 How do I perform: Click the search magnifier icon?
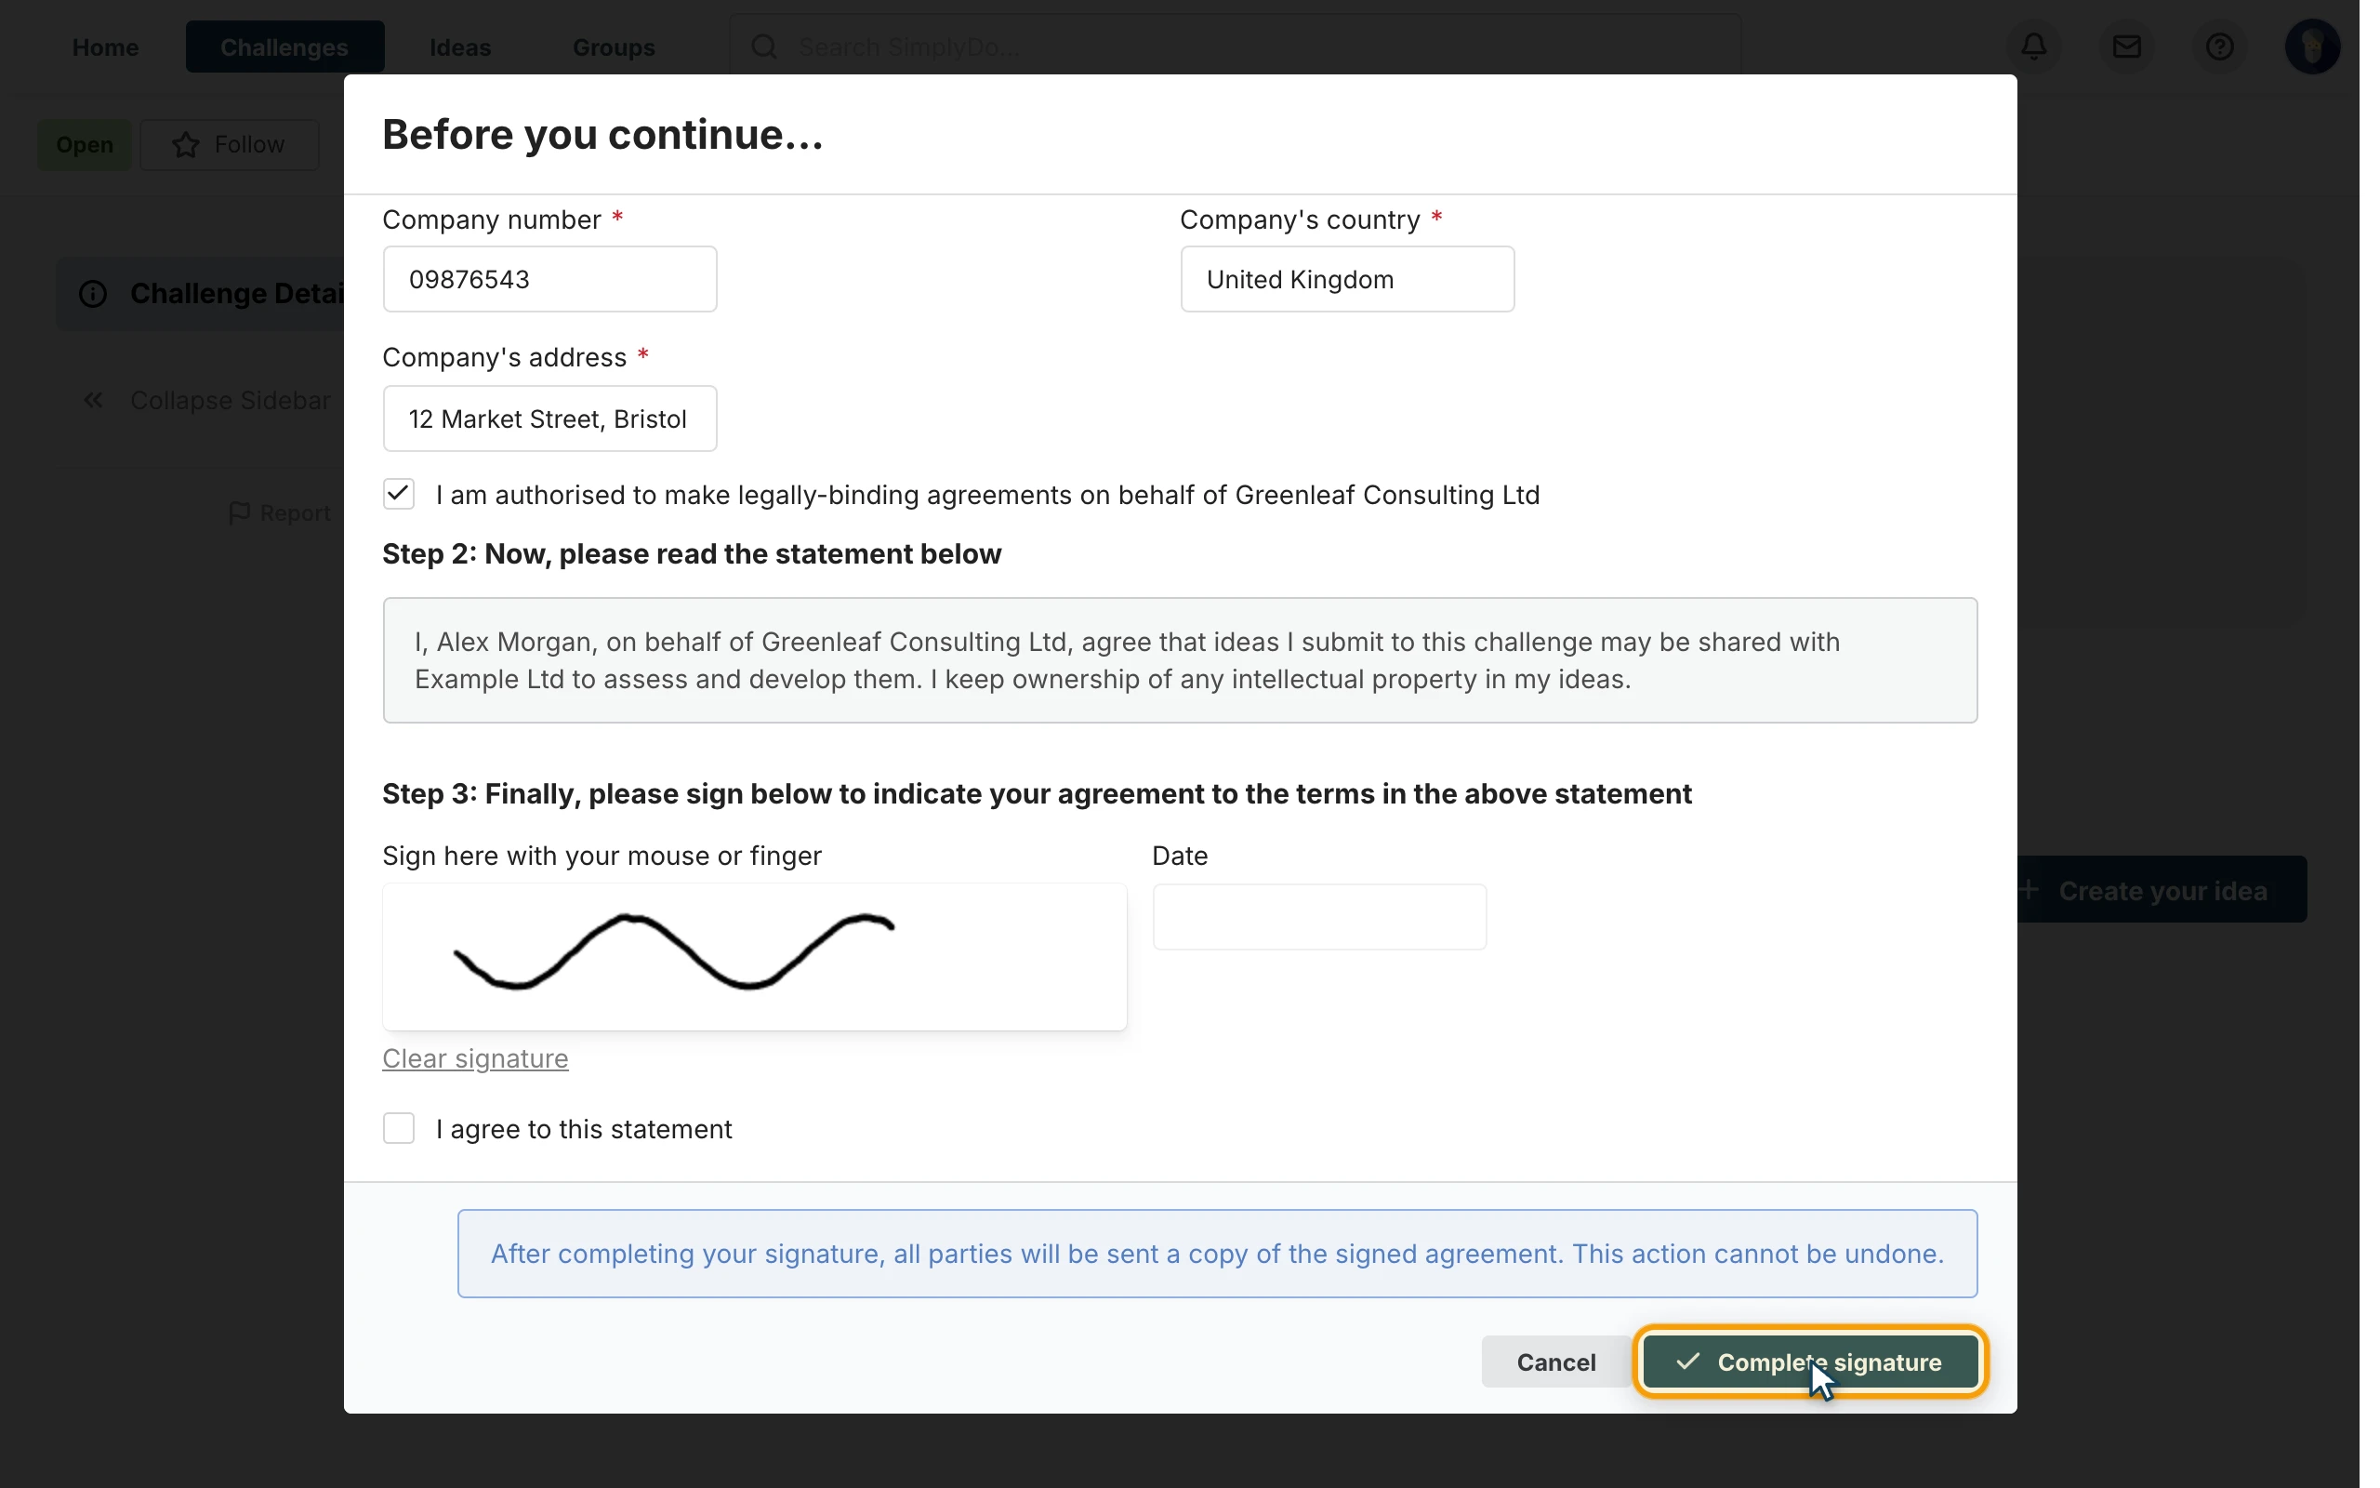[764, 46]
